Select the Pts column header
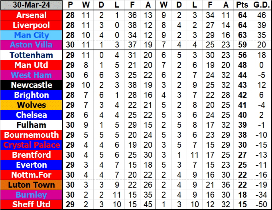The image size is (272, 210). point(242,5)
